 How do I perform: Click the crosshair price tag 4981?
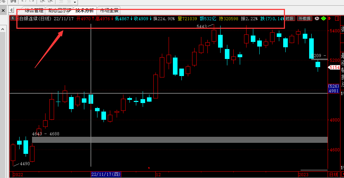(x=334, y=91)
